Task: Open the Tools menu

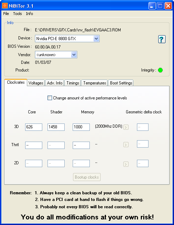Action: coord(17,14)
